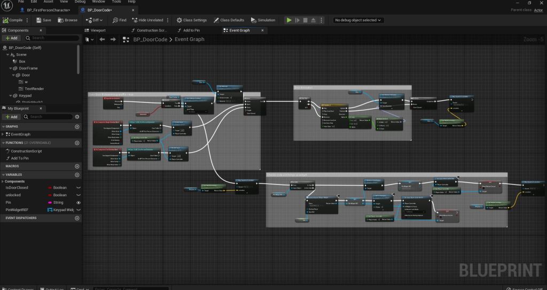Switch to the Construction Script tab
This screenshot has height=290, width=547.
(x=152, y=30)
